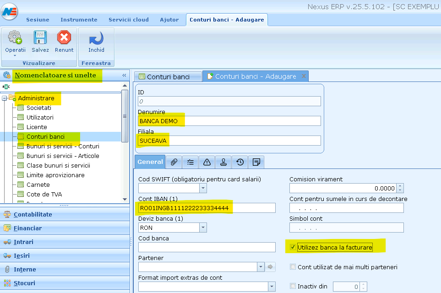441x293 pixels.
Task: Close the Conturi banci - Adaugare tab
Action: coord(304,76)
